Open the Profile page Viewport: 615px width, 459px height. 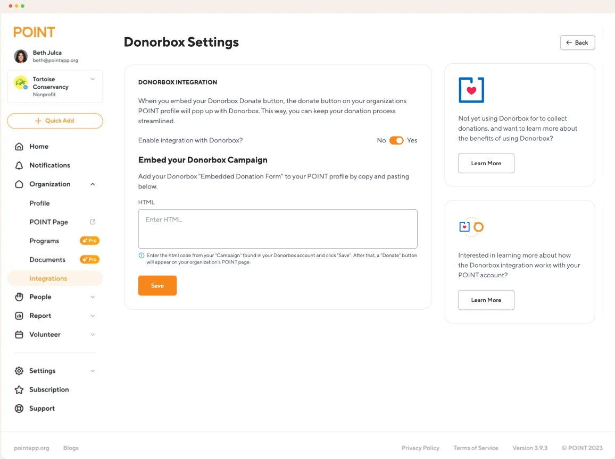pos(39,203)
